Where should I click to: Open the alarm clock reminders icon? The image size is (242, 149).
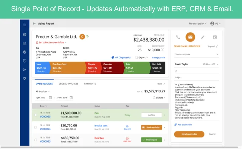click(25, 61)
